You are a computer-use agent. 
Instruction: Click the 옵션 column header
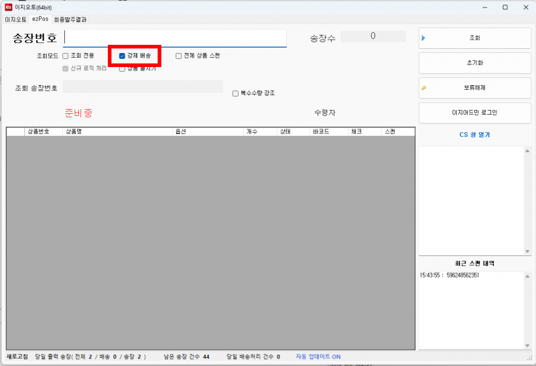pos(208,131)
